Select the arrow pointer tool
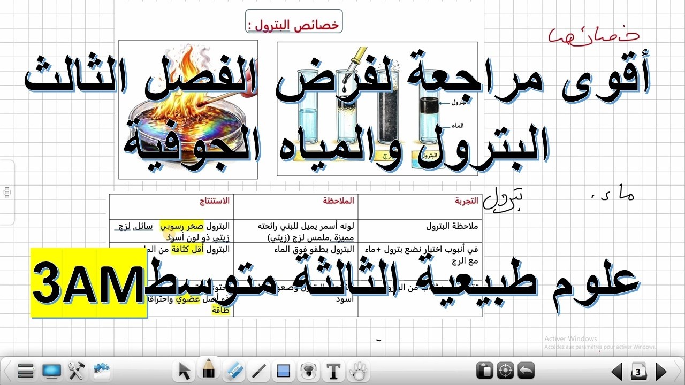This screenshot has width=685, height=385. coord(185,371)
